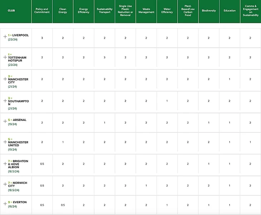Click the Energy Efficiency column header
261x215 pixels.
84,10
